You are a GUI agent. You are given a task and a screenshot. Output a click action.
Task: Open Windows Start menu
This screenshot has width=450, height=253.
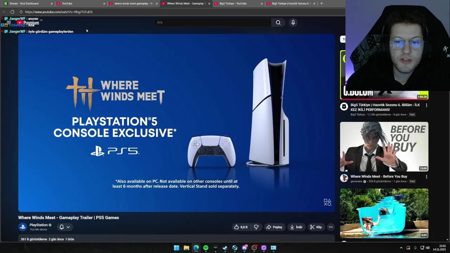[176, 248]
